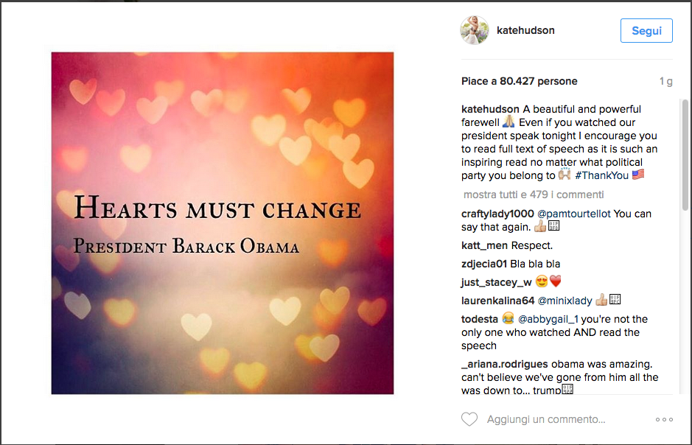
Task: Click the #ThankYou hashtag
Action: pyautogui.click(x=602, y=175)
